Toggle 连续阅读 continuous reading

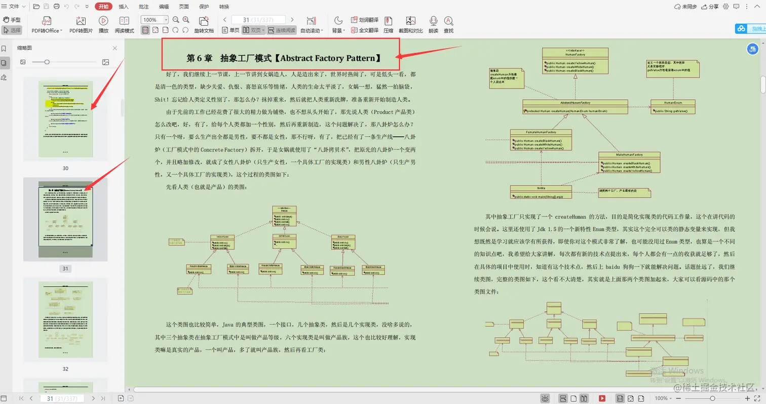tap(281, 30)
